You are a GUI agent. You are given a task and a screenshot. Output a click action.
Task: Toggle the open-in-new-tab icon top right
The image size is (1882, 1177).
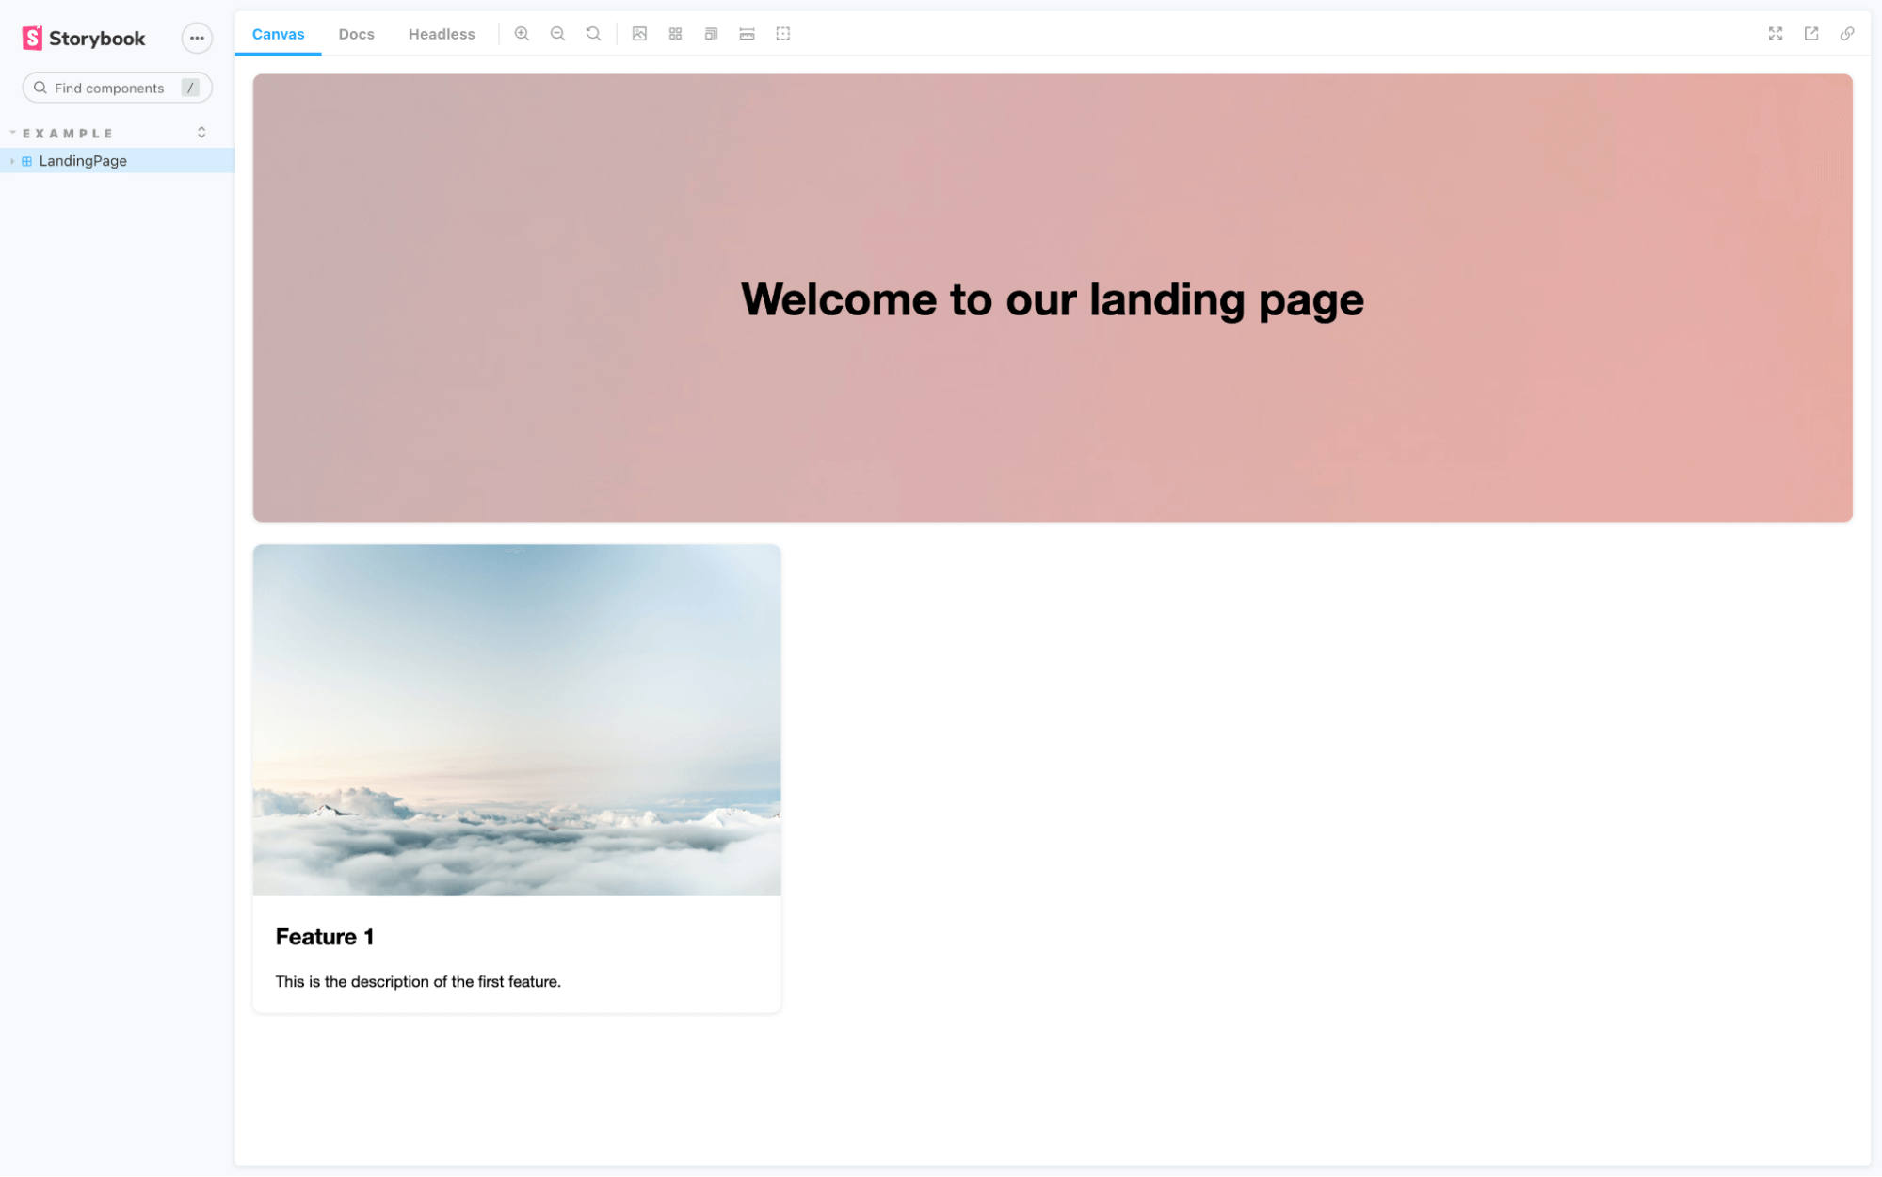(1811, 34)
